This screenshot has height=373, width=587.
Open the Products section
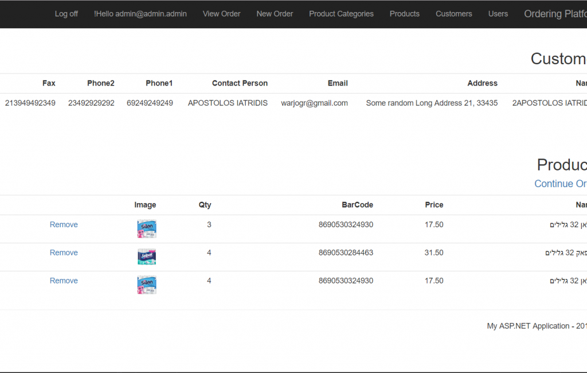(404, 14)
